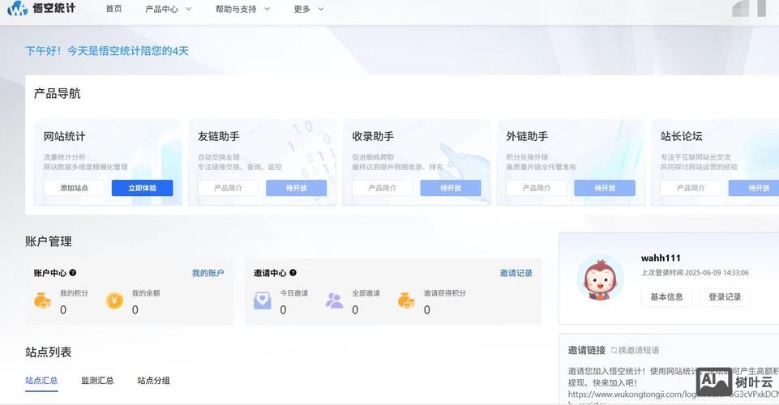This screenshot has height=405, width=779.
Task: Click the 收录助手 card title
Action: click(373, 137)
